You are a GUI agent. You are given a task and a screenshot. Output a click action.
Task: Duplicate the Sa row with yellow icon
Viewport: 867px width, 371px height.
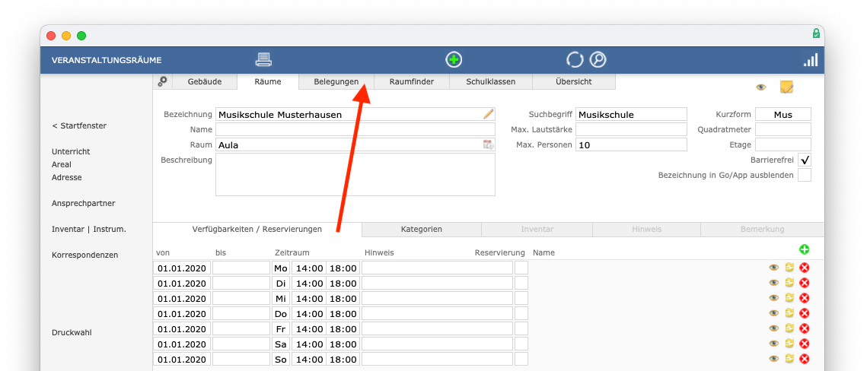point(789,344)
